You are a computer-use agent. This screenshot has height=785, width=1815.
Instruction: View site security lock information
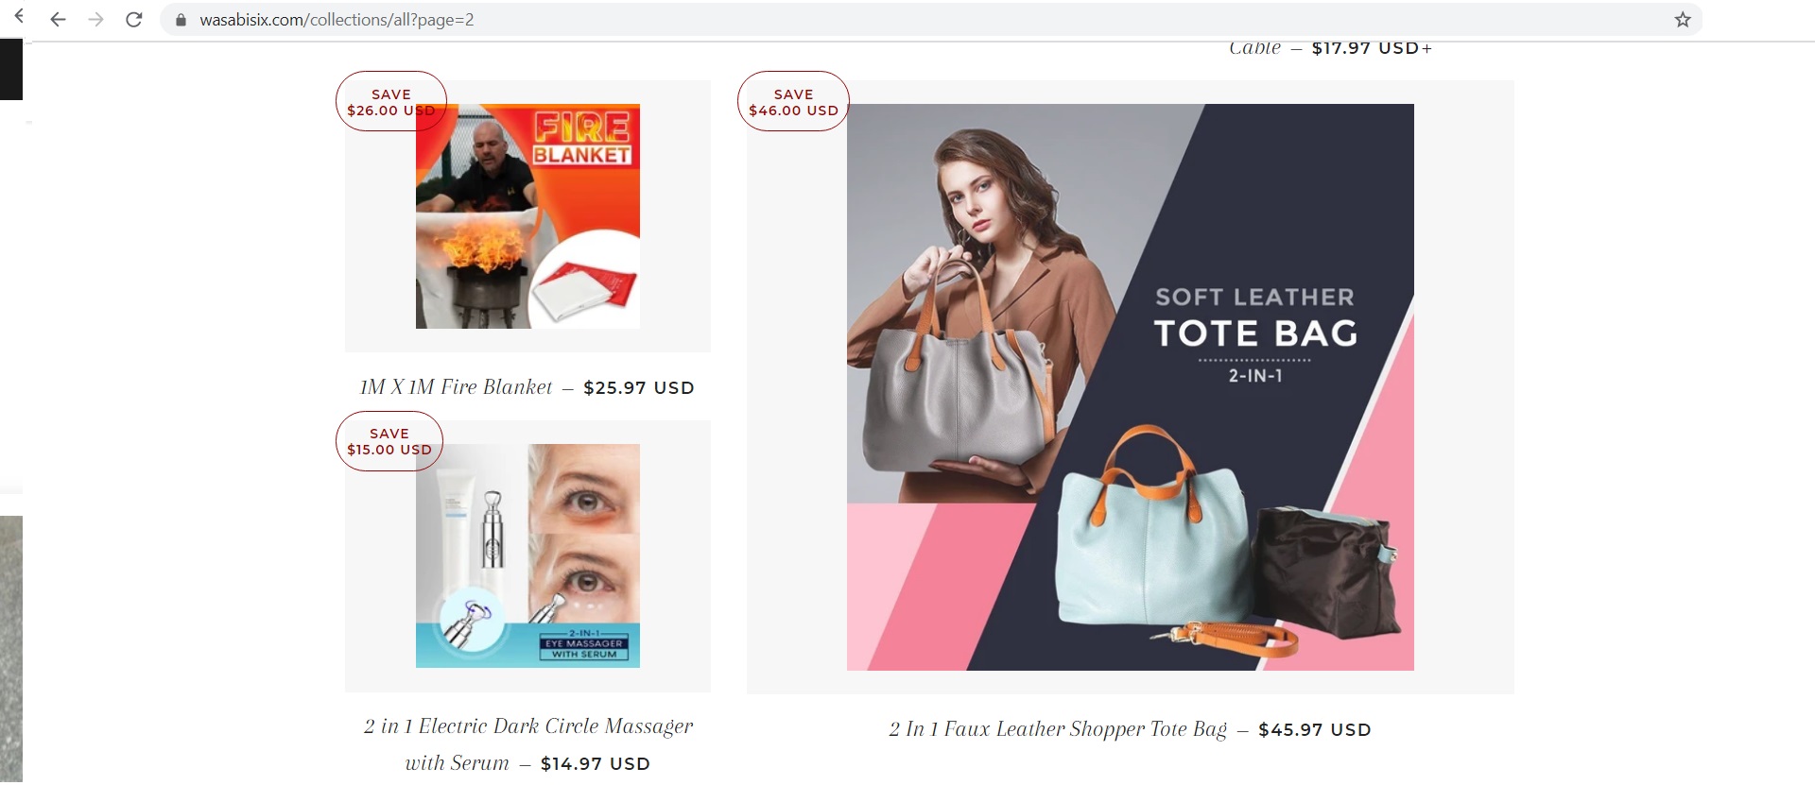click(181, 20)
